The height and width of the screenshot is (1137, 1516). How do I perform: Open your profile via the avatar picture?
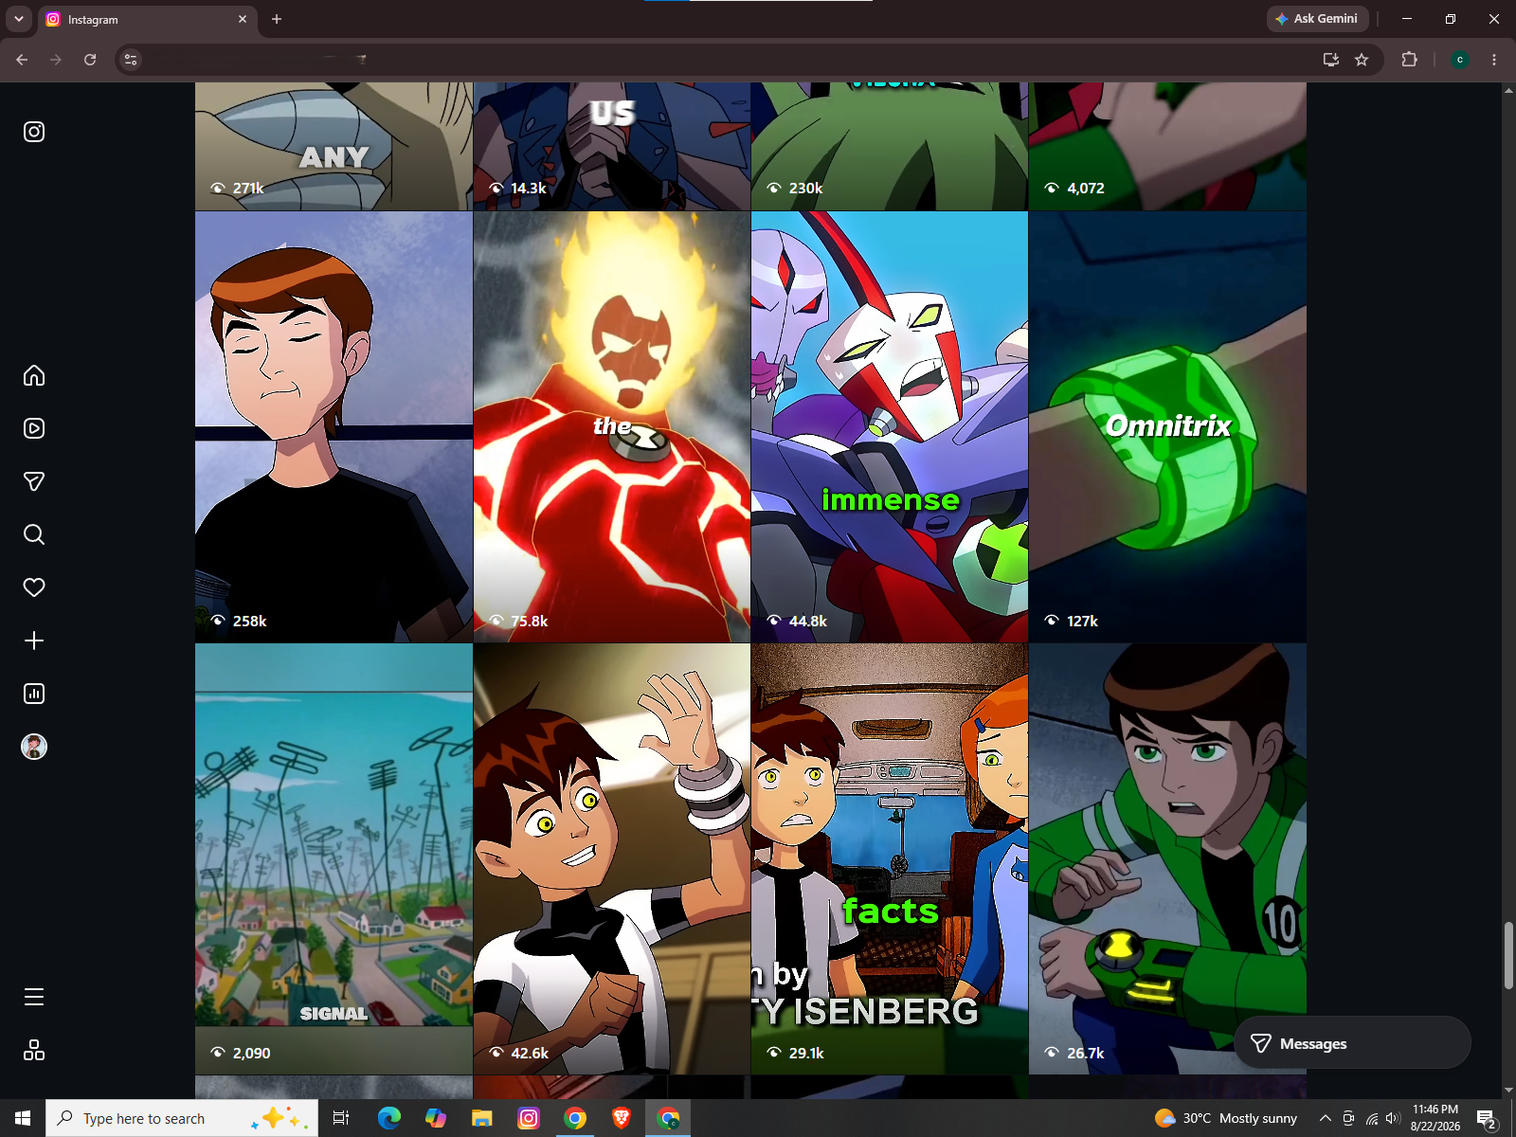pyautogui.click(x=34, y=747)
